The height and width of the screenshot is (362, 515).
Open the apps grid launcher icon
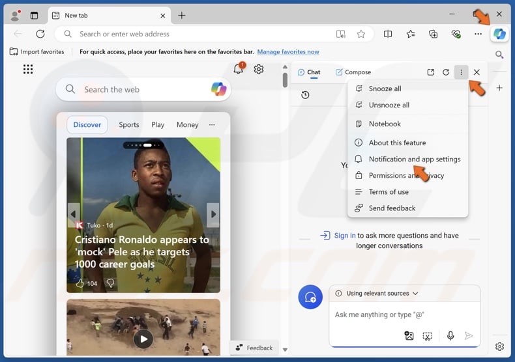[28, 69]
